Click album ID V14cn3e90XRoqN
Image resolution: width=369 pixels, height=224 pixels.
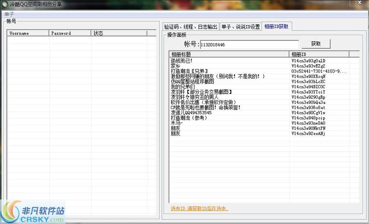tap(308, 76)
